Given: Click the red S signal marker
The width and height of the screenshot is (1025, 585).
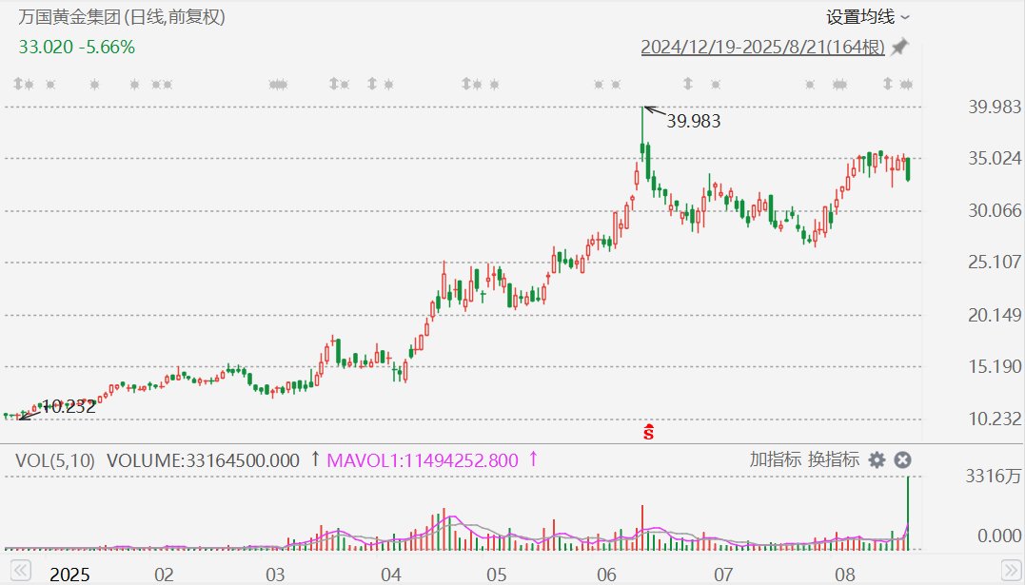Looking at the screenshot, I should coord(648,432).
